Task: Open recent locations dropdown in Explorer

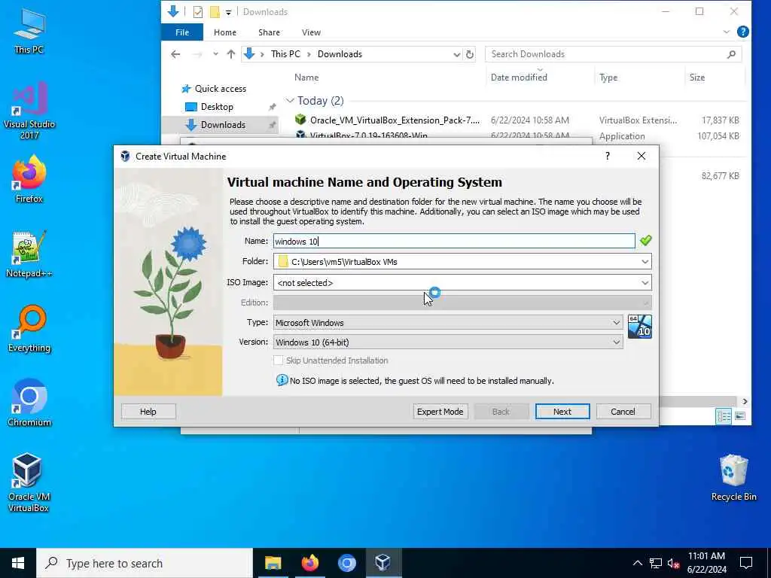Action: 215,54
